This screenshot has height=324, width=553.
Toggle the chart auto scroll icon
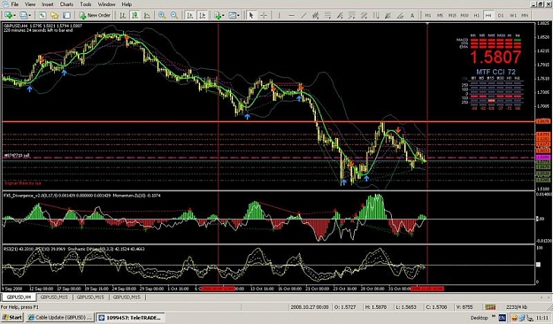[x=189, y=15]
